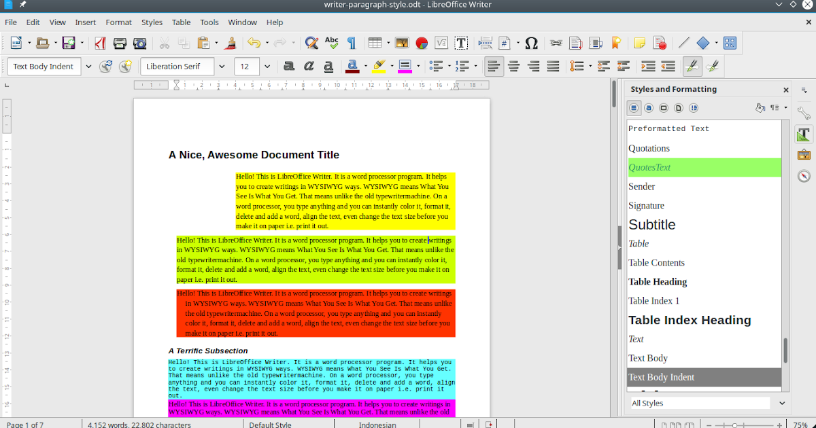Screen dimensions: 816x428
Task: Enable justified text alignment
Action: coord(551,66)
